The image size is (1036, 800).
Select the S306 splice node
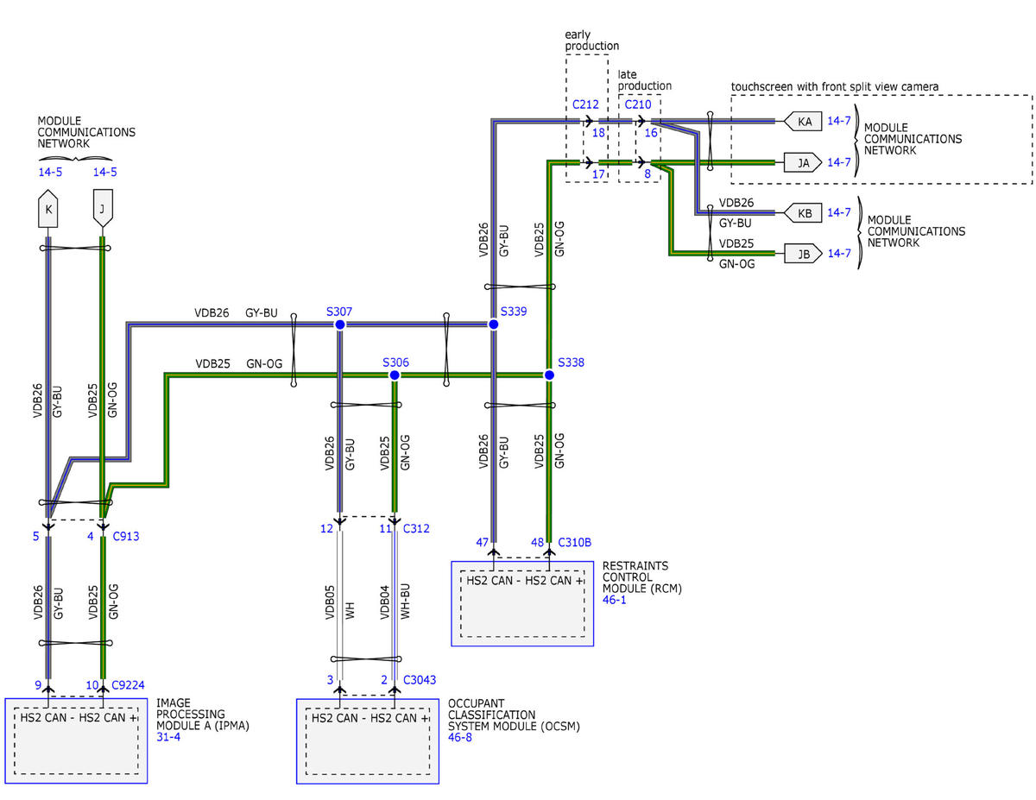[x=395, y=375]
